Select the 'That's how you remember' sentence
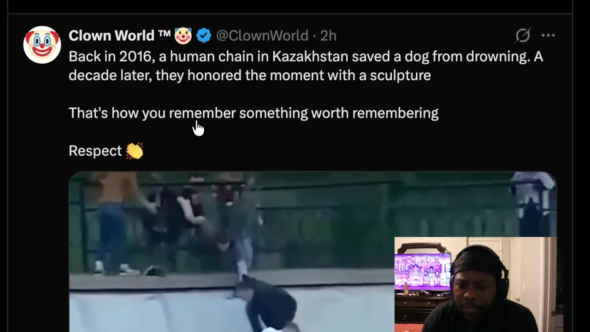Screen dimensions: 590x332 pyautogui.click(x=254, y=113)
